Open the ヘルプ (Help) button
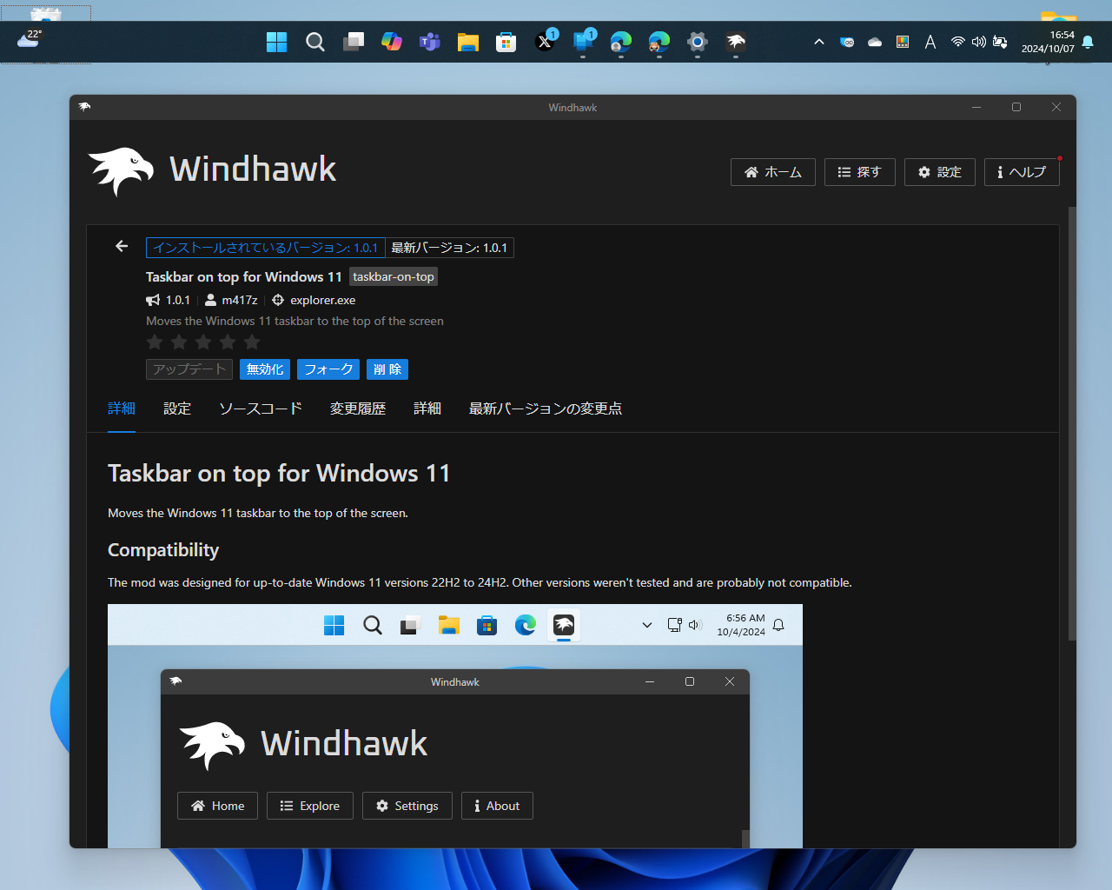The image size is (1112, 890). [1022, 172]
